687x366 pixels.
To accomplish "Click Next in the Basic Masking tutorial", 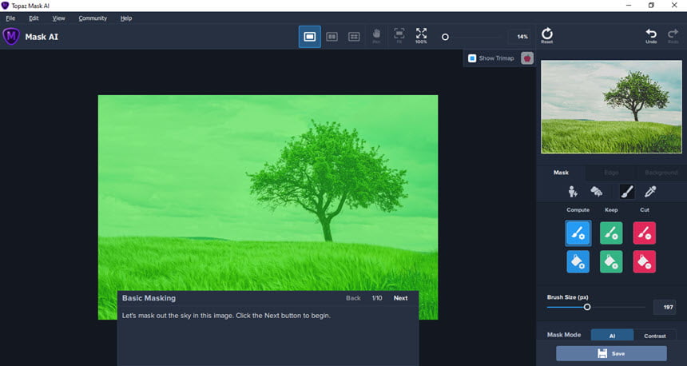I will pos(400,298).
